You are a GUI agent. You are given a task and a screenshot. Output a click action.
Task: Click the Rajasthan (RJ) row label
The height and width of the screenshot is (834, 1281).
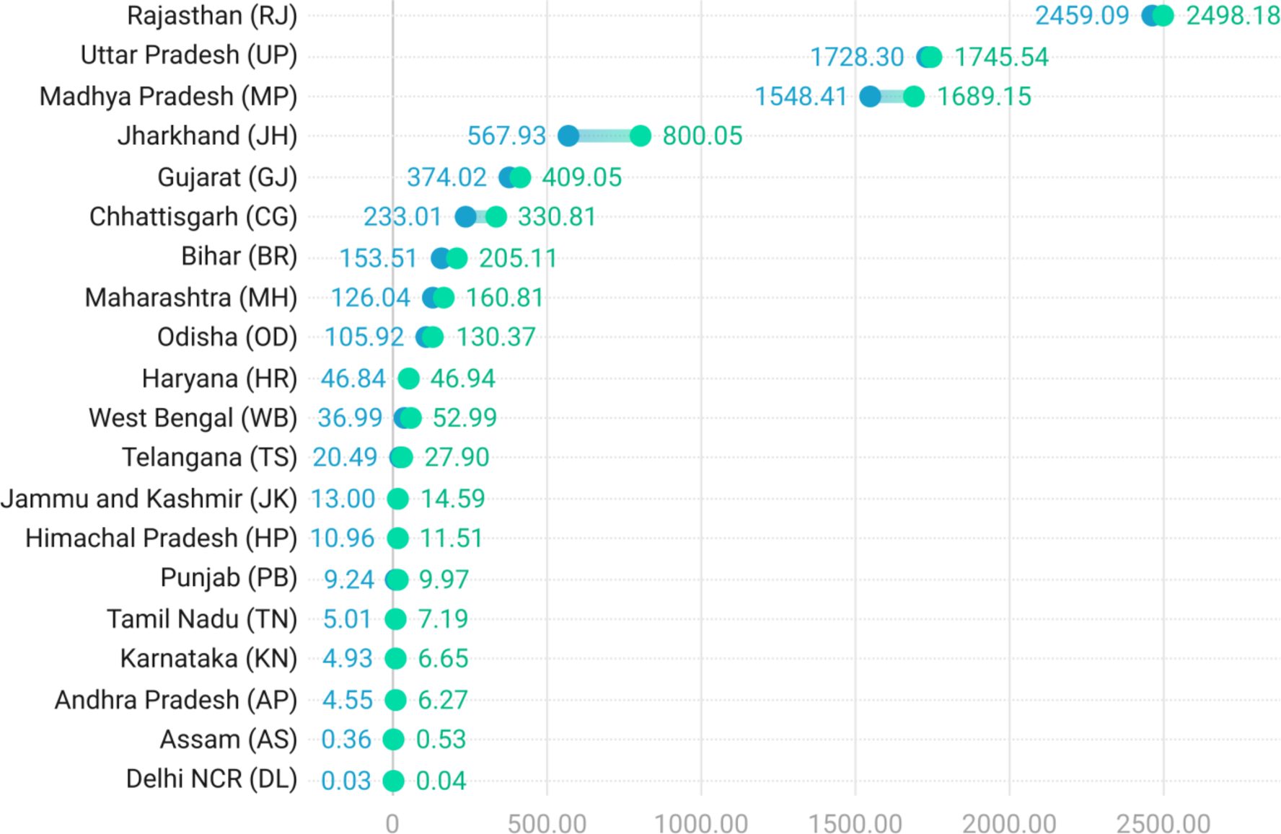pyautogui.click(x=211, y=16)
